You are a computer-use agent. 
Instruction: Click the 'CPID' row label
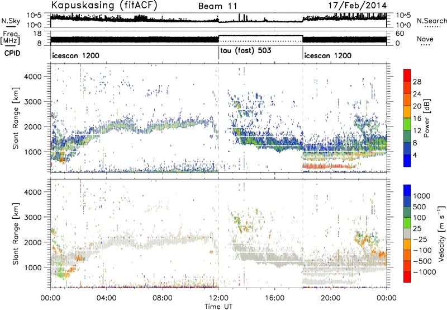12,53
